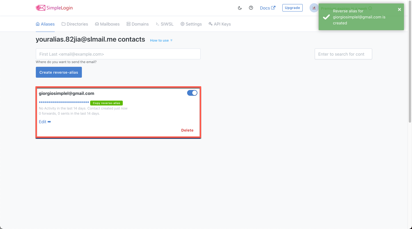Click the external link icon beside Docs
412x229 pixels.
pyautogui.click(x=274, y=8)
